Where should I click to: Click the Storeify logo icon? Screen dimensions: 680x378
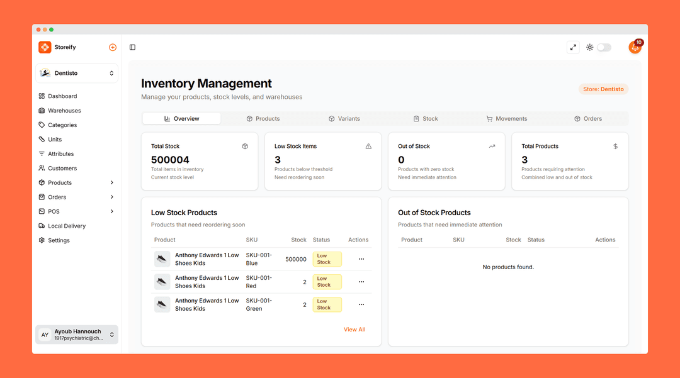[x=45, y=47]
